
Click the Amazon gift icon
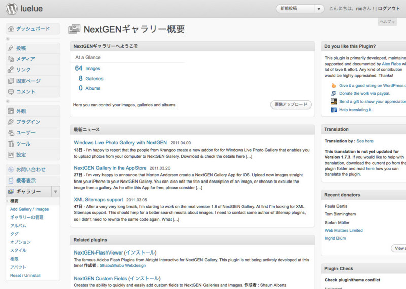click(334, 101)
